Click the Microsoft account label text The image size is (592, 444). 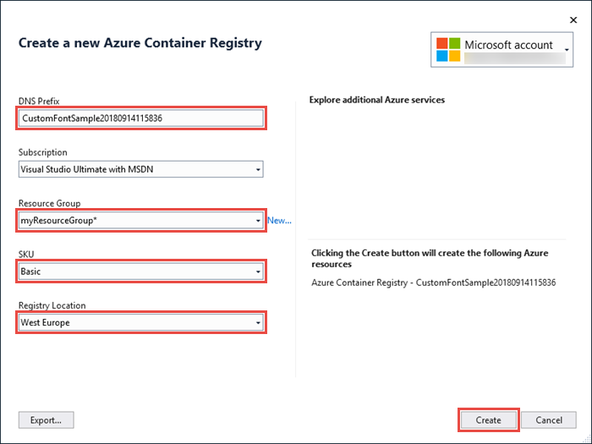508,45
